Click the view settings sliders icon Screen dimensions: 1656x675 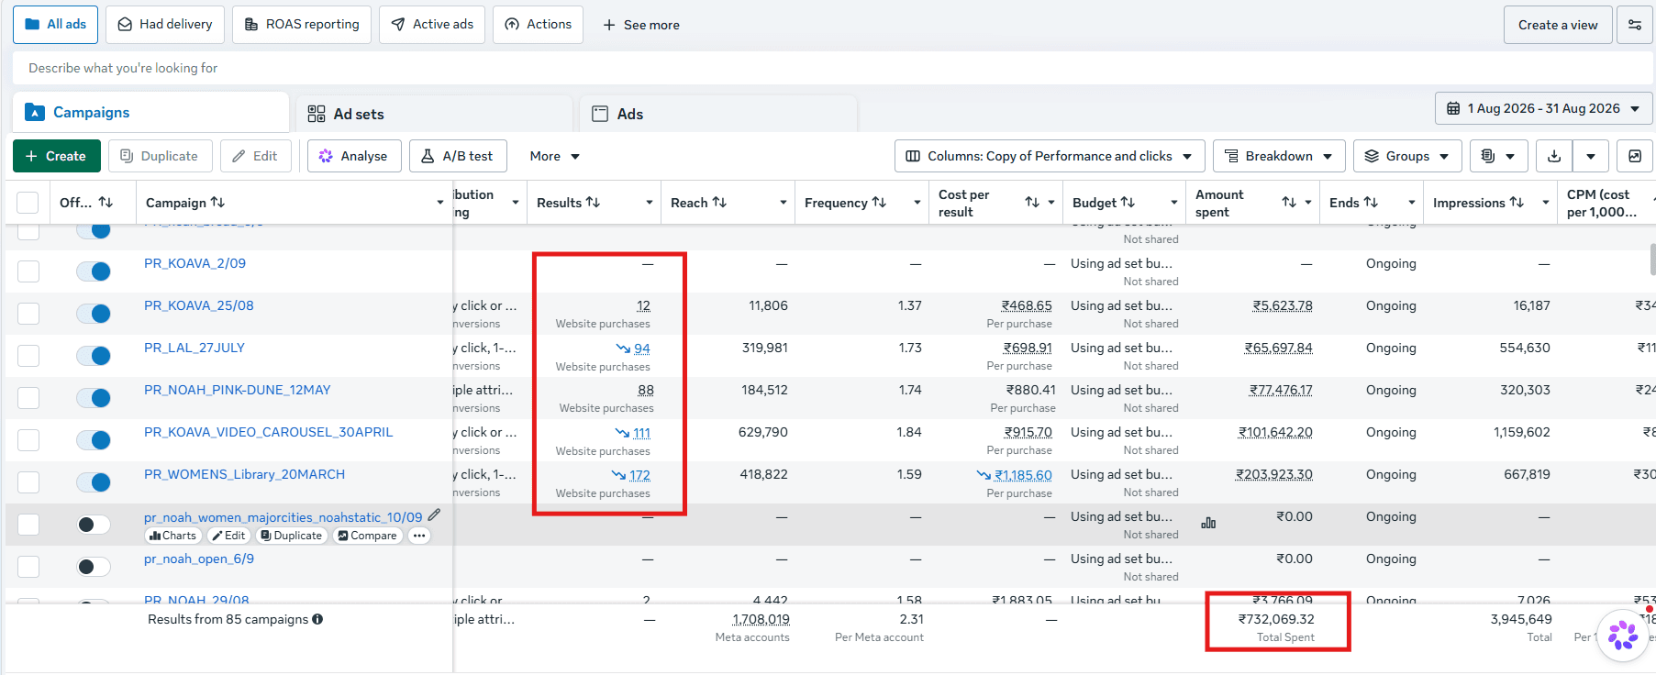pos(1635,25)
